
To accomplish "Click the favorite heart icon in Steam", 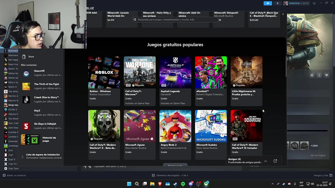I will 327,75.
